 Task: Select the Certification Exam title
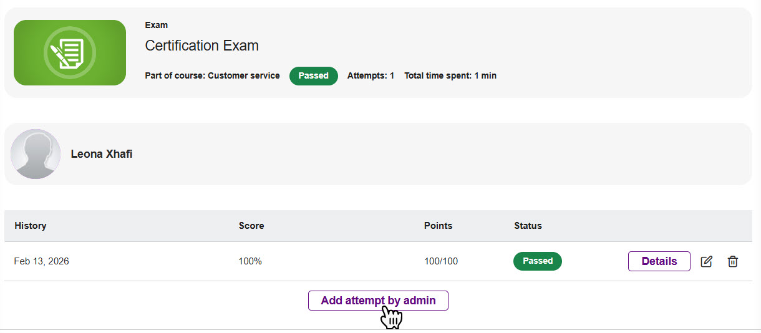coord(202,46)
